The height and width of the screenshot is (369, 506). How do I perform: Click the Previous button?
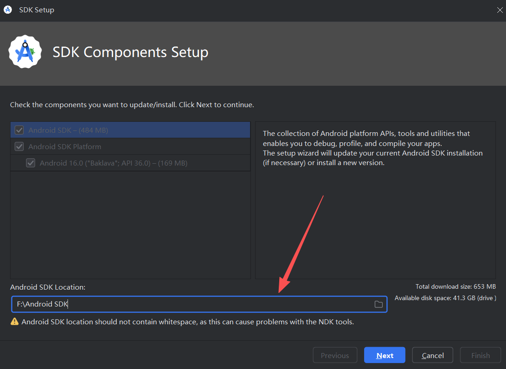tap(335, 355)
